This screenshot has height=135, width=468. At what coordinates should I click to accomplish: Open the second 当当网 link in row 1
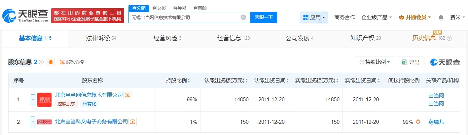click(436, 104)
